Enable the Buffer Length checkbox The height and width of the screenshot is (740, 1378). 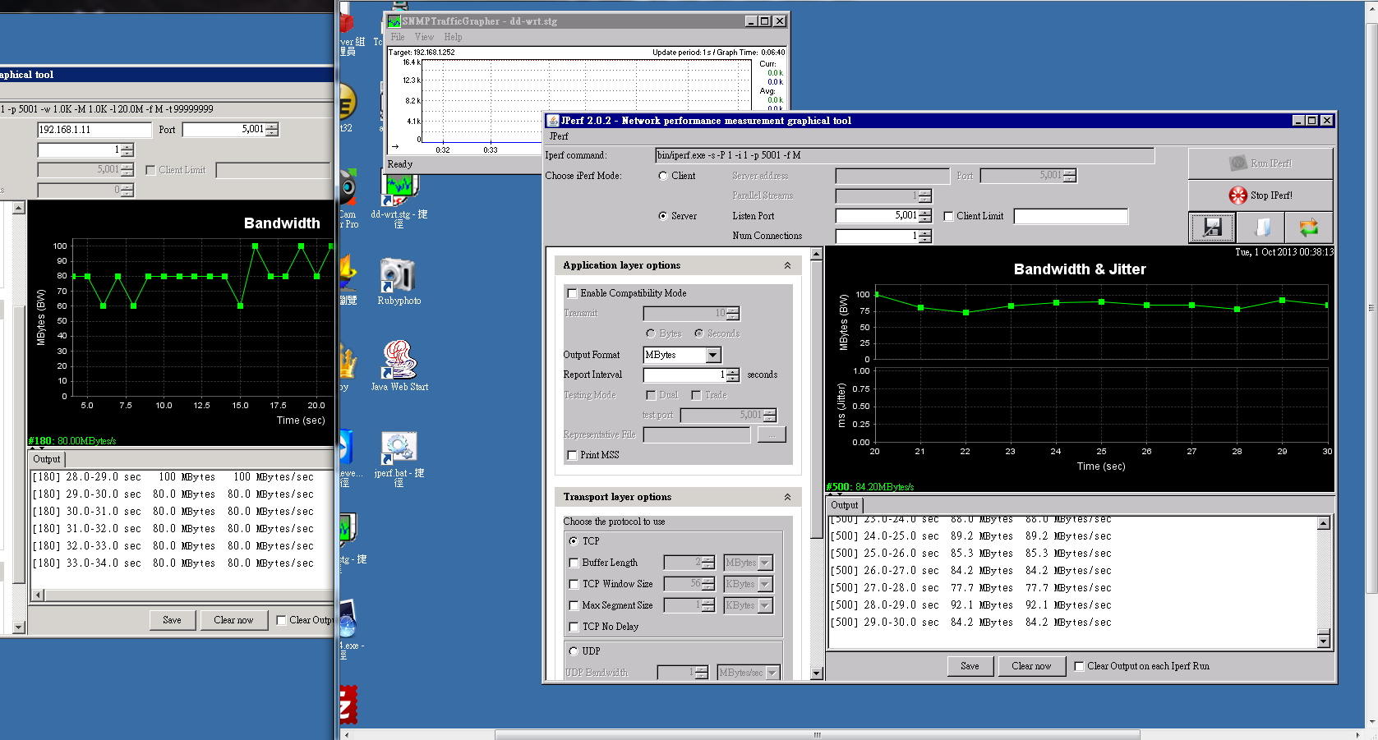coord(574,563)
